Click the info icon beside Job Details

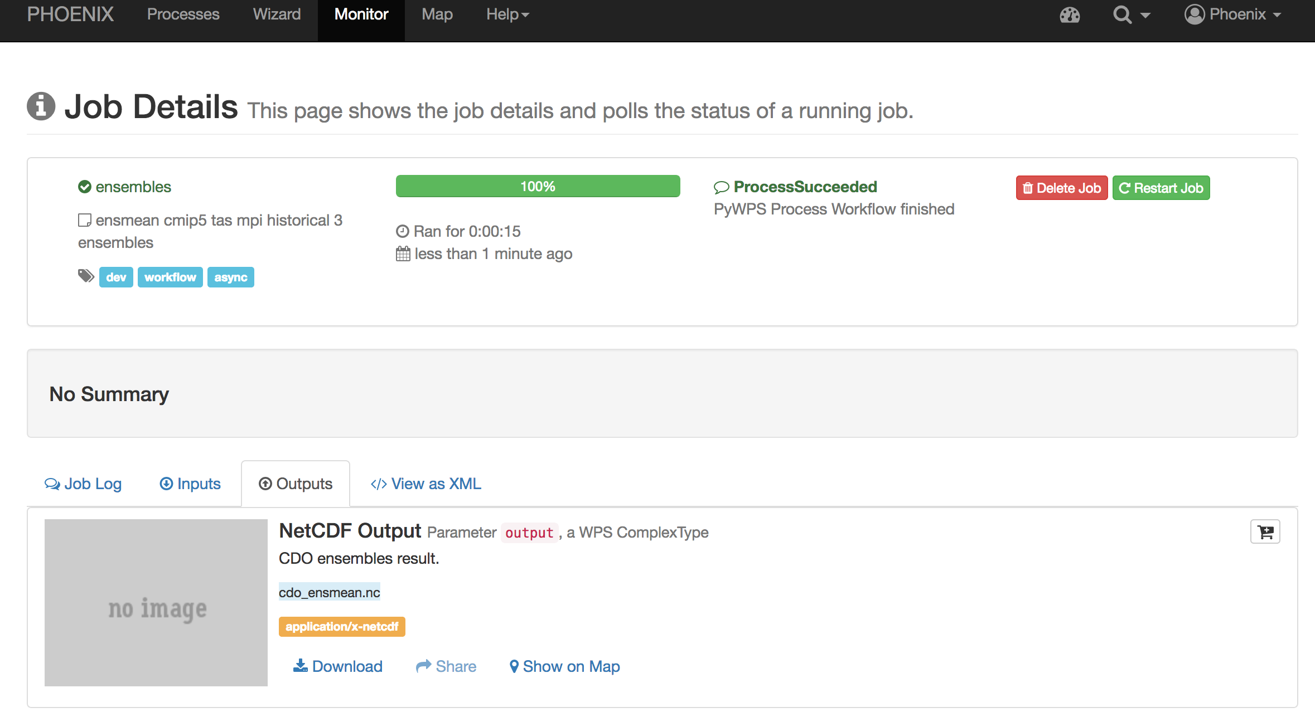coord(41,106)
